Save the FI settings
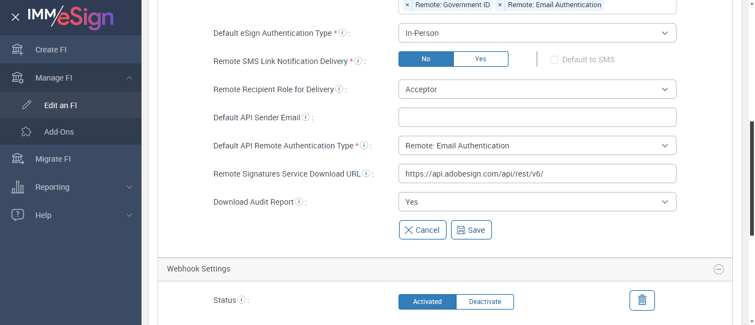755x325 pixels. click(x=471, y=230)
